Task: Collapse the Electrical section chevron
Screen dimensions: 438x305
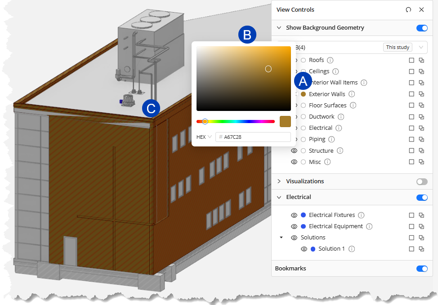Action: click(x=279, y=197)
